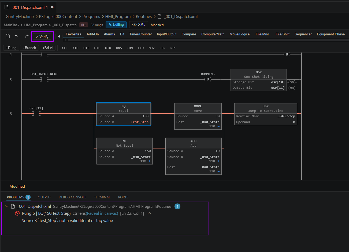The image size is (349, 252).
Task: Click the Test_Step Source B value
Action: click(140, 122)
